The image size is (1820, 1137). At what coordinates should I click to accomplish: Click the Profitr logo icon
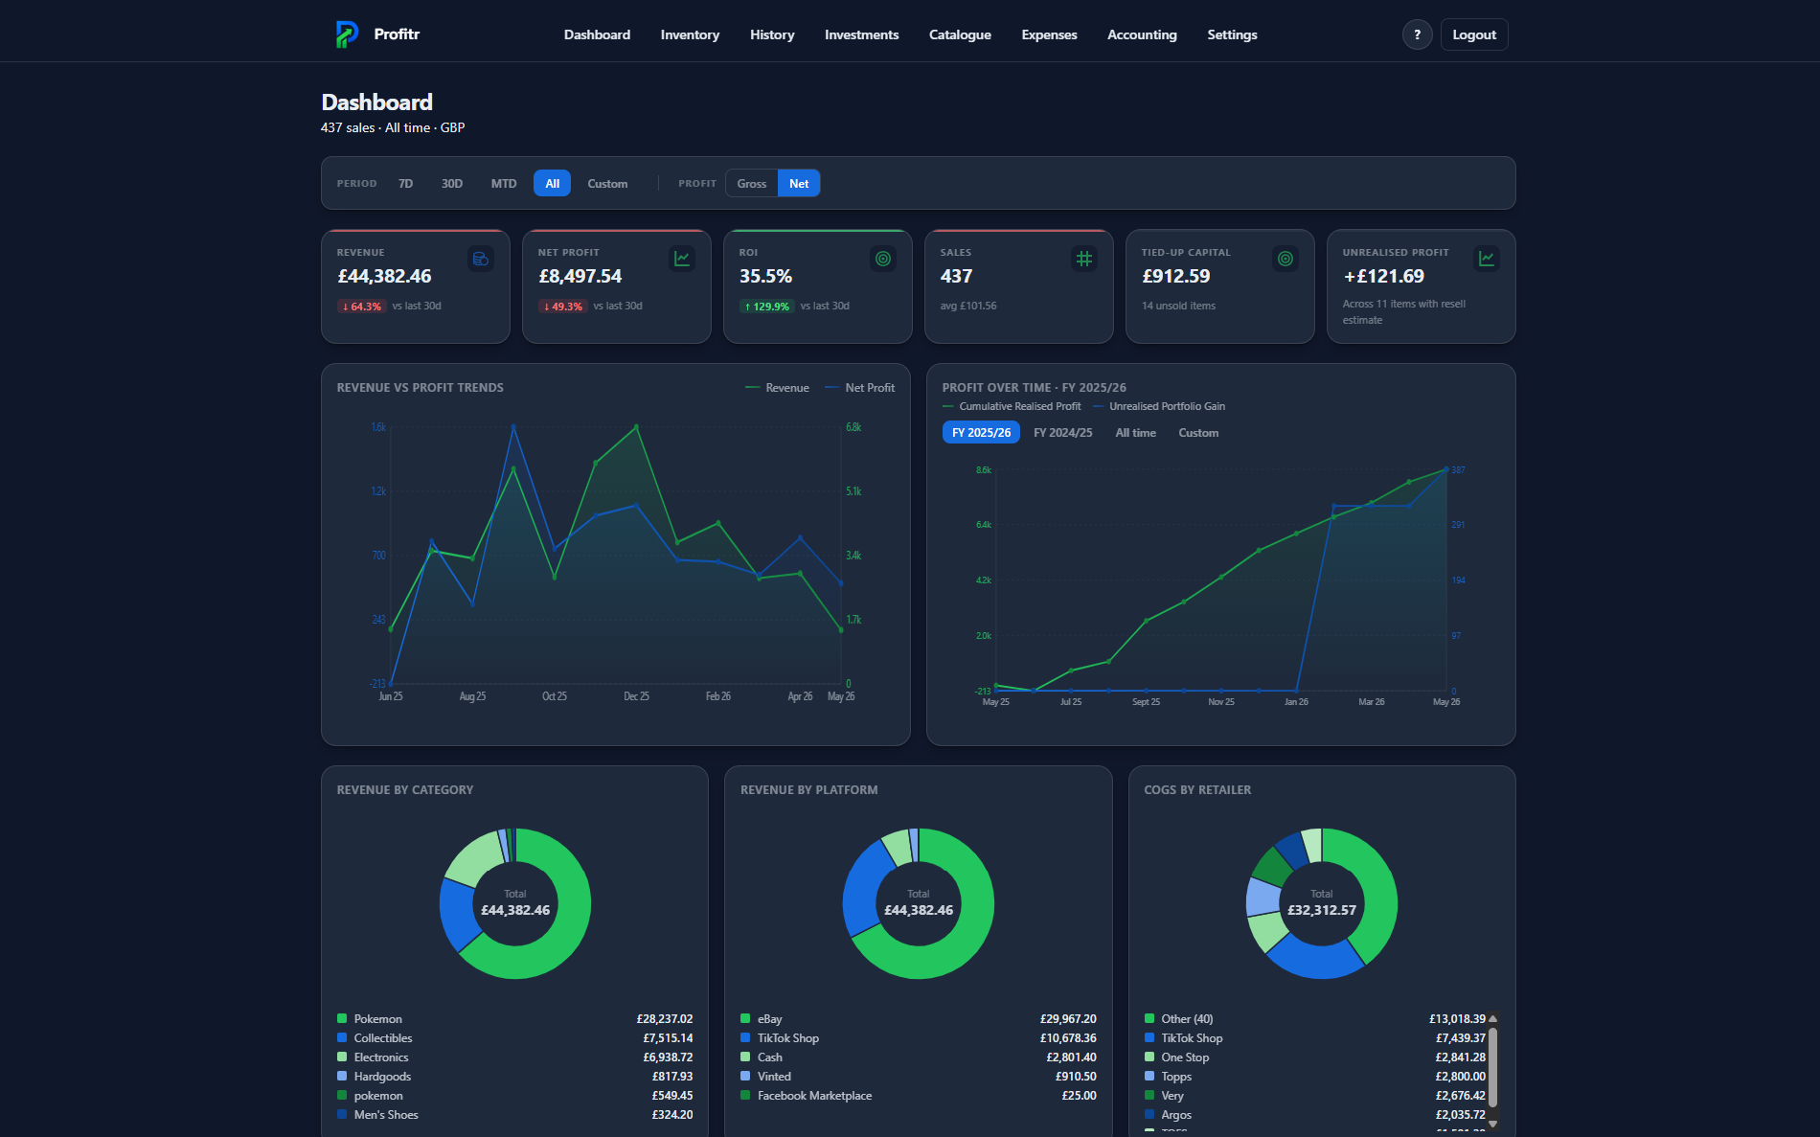347,34
